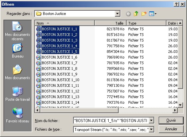This screenshot has height=137, width=187.
Task: Sort the file list by Nom column
Action: (x=65, y=23)
